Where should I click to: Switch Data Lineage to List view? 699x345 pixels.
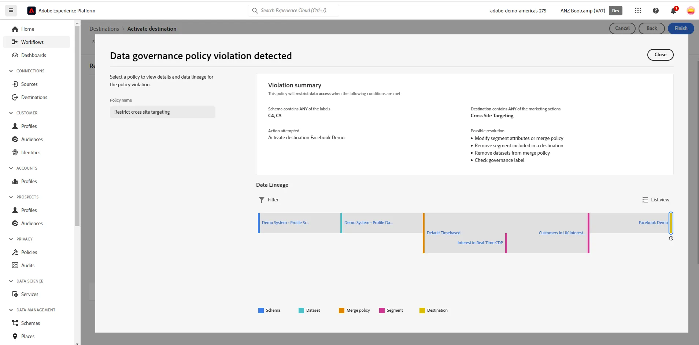(656, 200)
